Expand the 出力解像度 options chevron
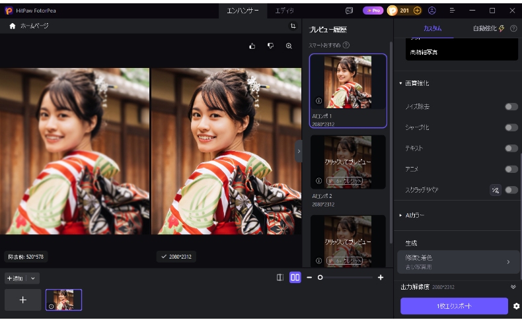This screenshot has width=522, height=322. (513, 287)
